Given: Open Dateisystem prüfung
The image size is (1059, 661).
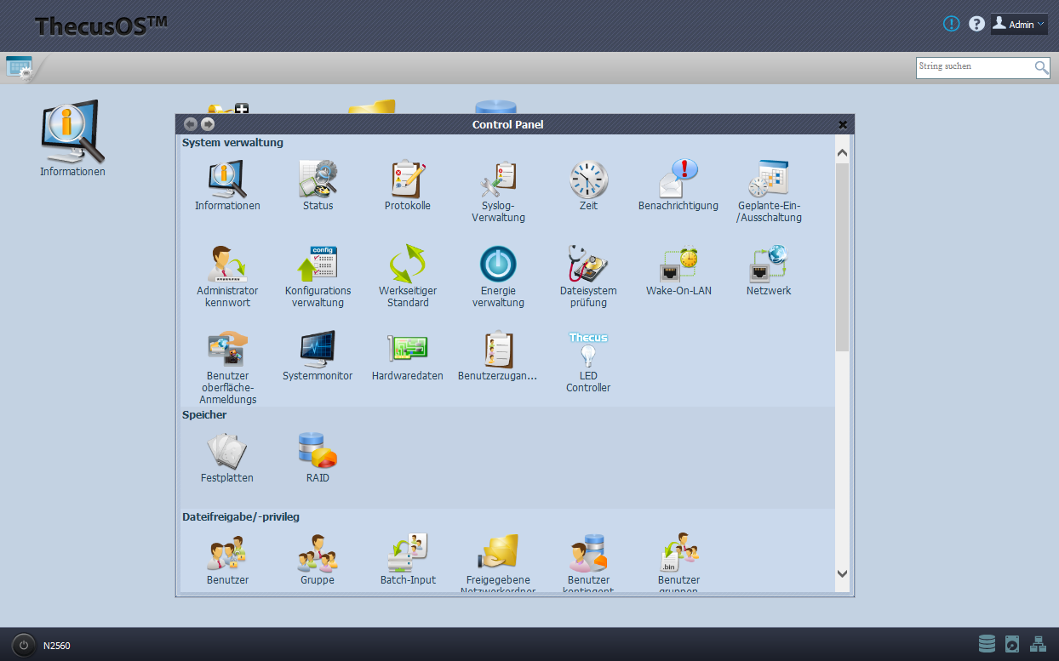Looking at the screenshot, I should [x=588, y=276].
